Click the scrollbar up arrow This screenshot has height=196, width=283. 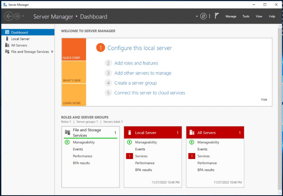pyautogui.click(x=280, y=26)
